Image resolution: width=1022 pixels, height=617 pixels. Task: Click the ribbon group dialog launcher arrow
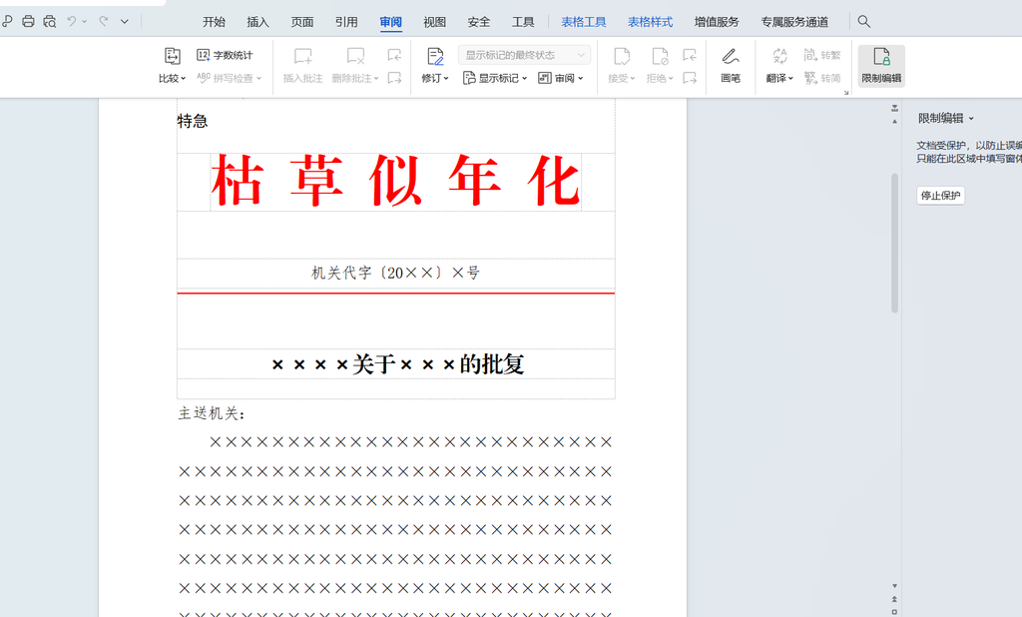tap(846, 93)
